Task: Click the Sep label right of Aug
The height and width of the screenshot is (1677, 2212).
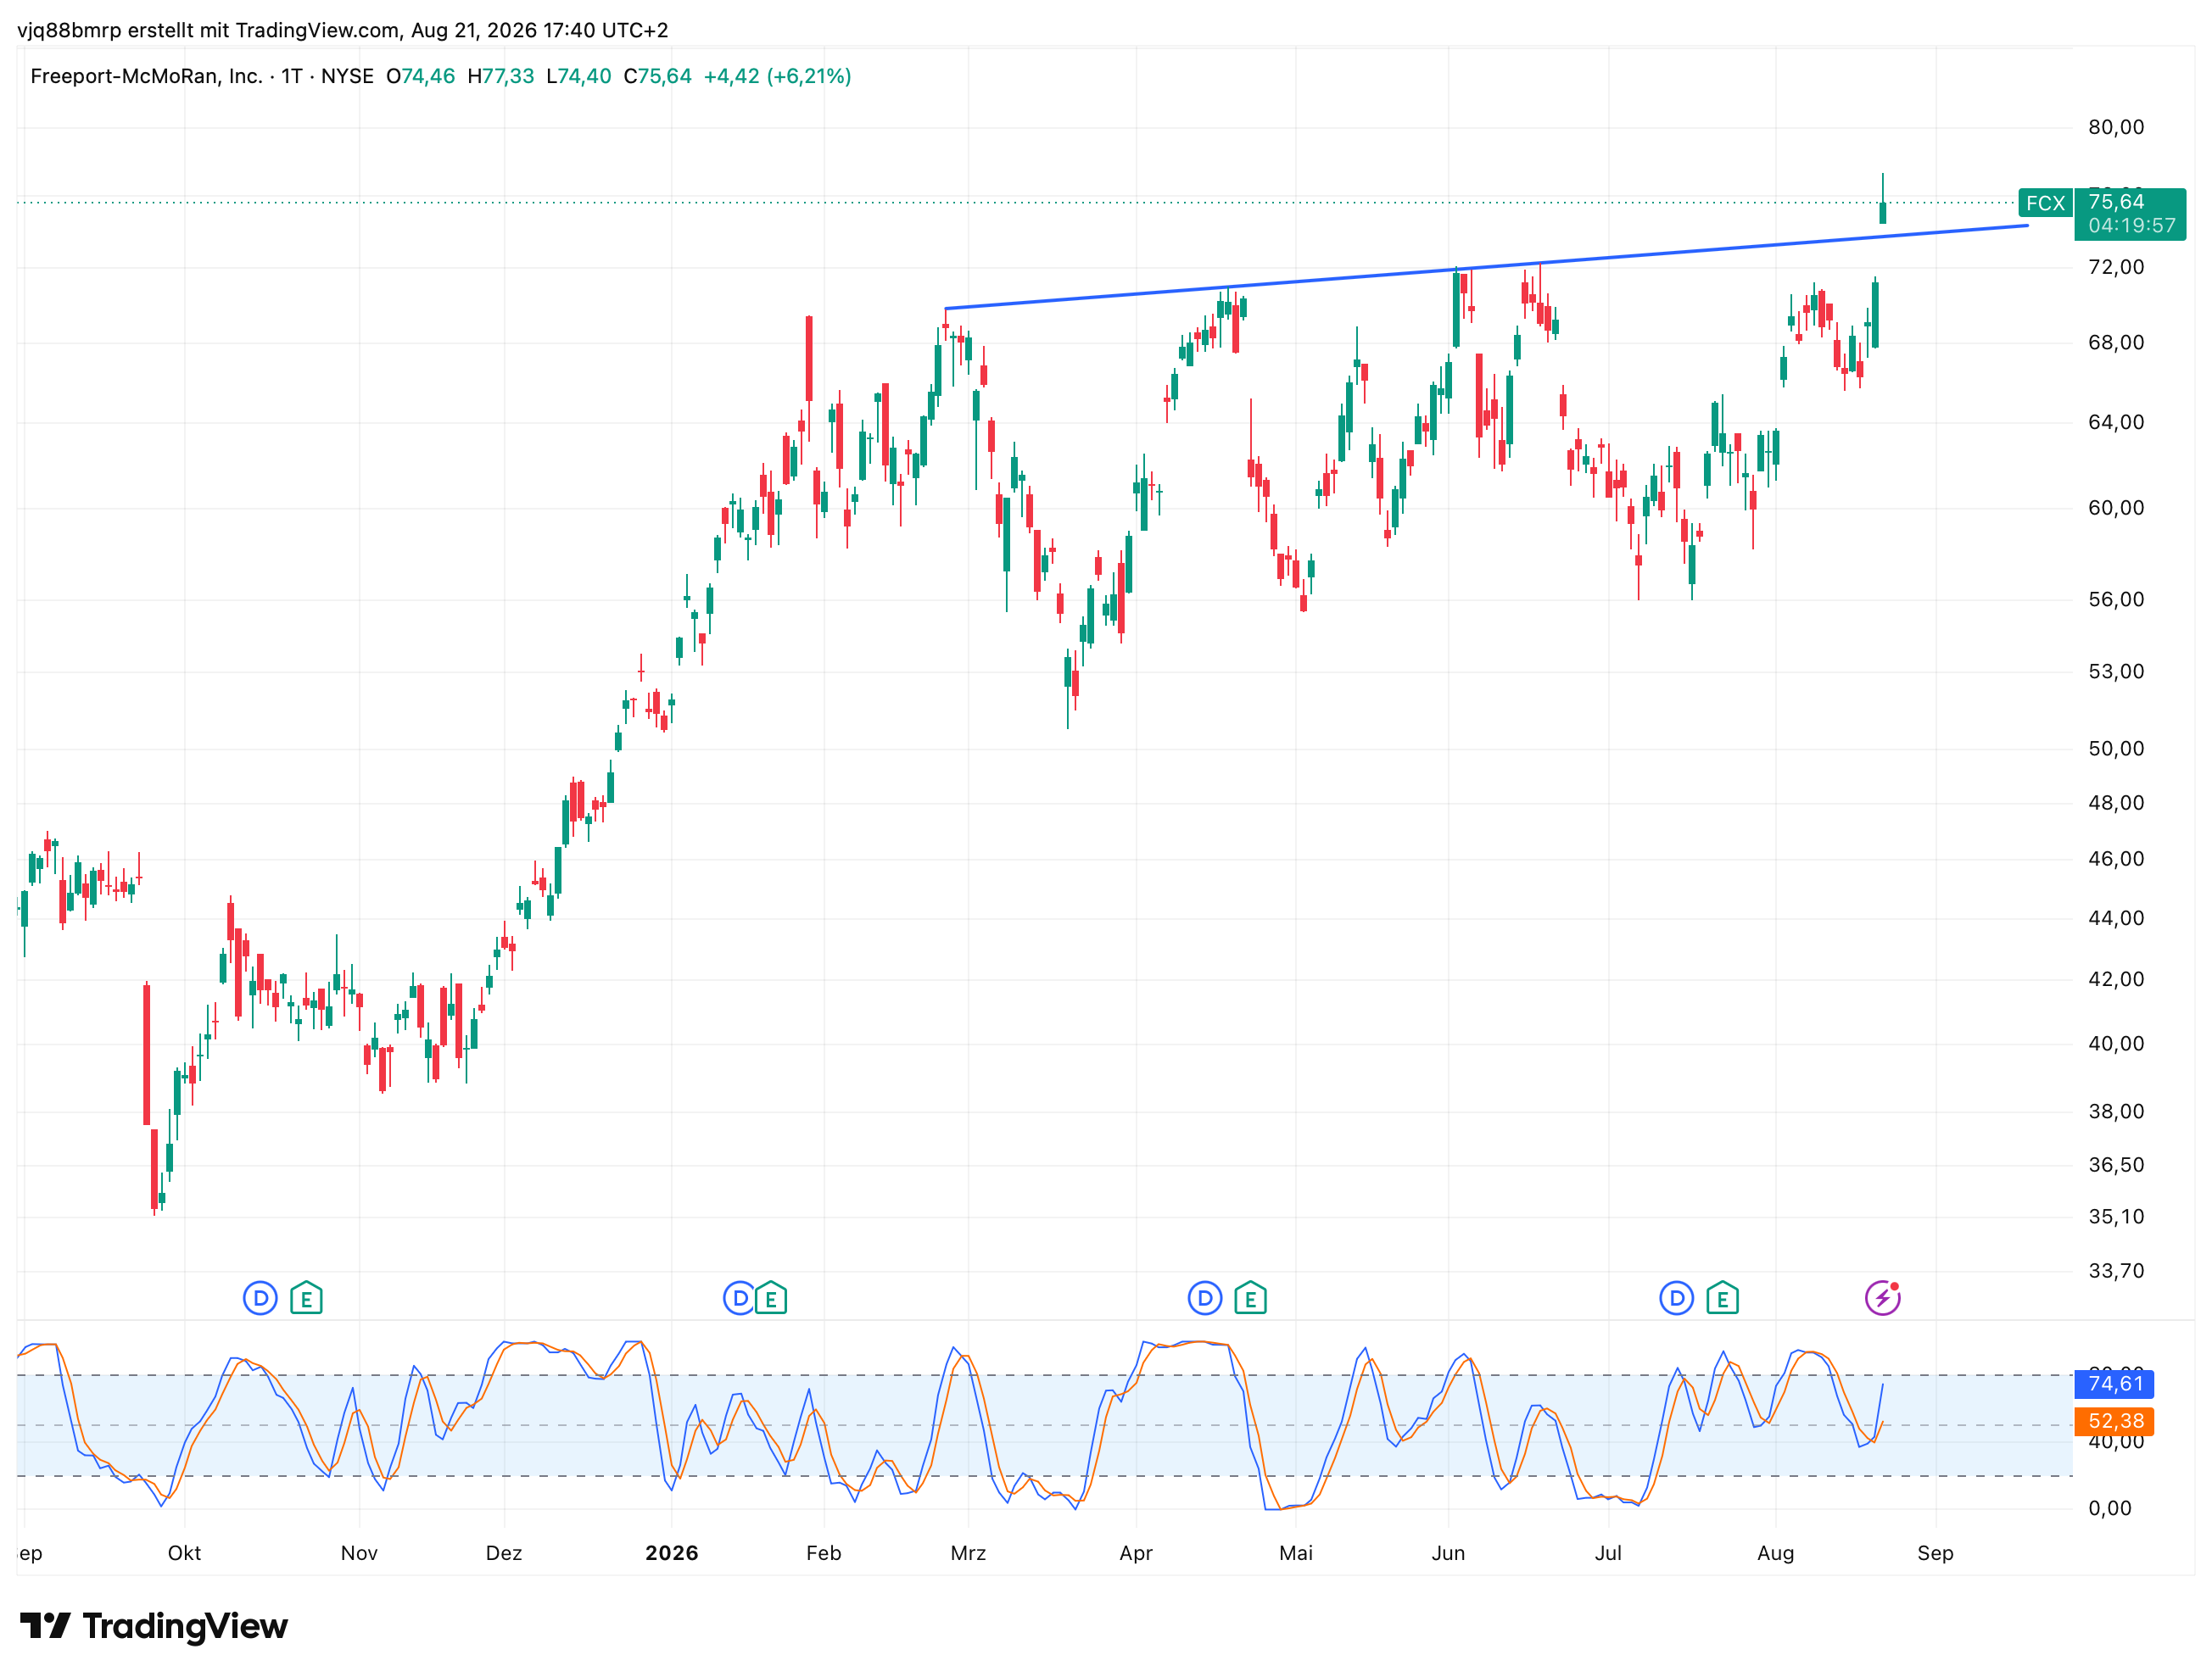Action: pos(1935,1553)
